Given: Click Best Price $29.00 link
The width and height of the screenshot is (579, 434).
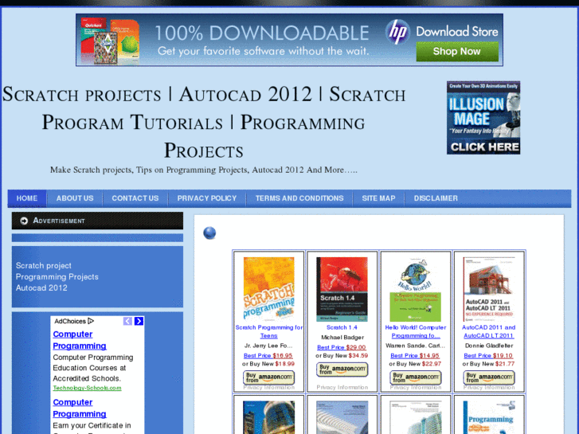Looking at the screenshot, I should pos(342,347).
